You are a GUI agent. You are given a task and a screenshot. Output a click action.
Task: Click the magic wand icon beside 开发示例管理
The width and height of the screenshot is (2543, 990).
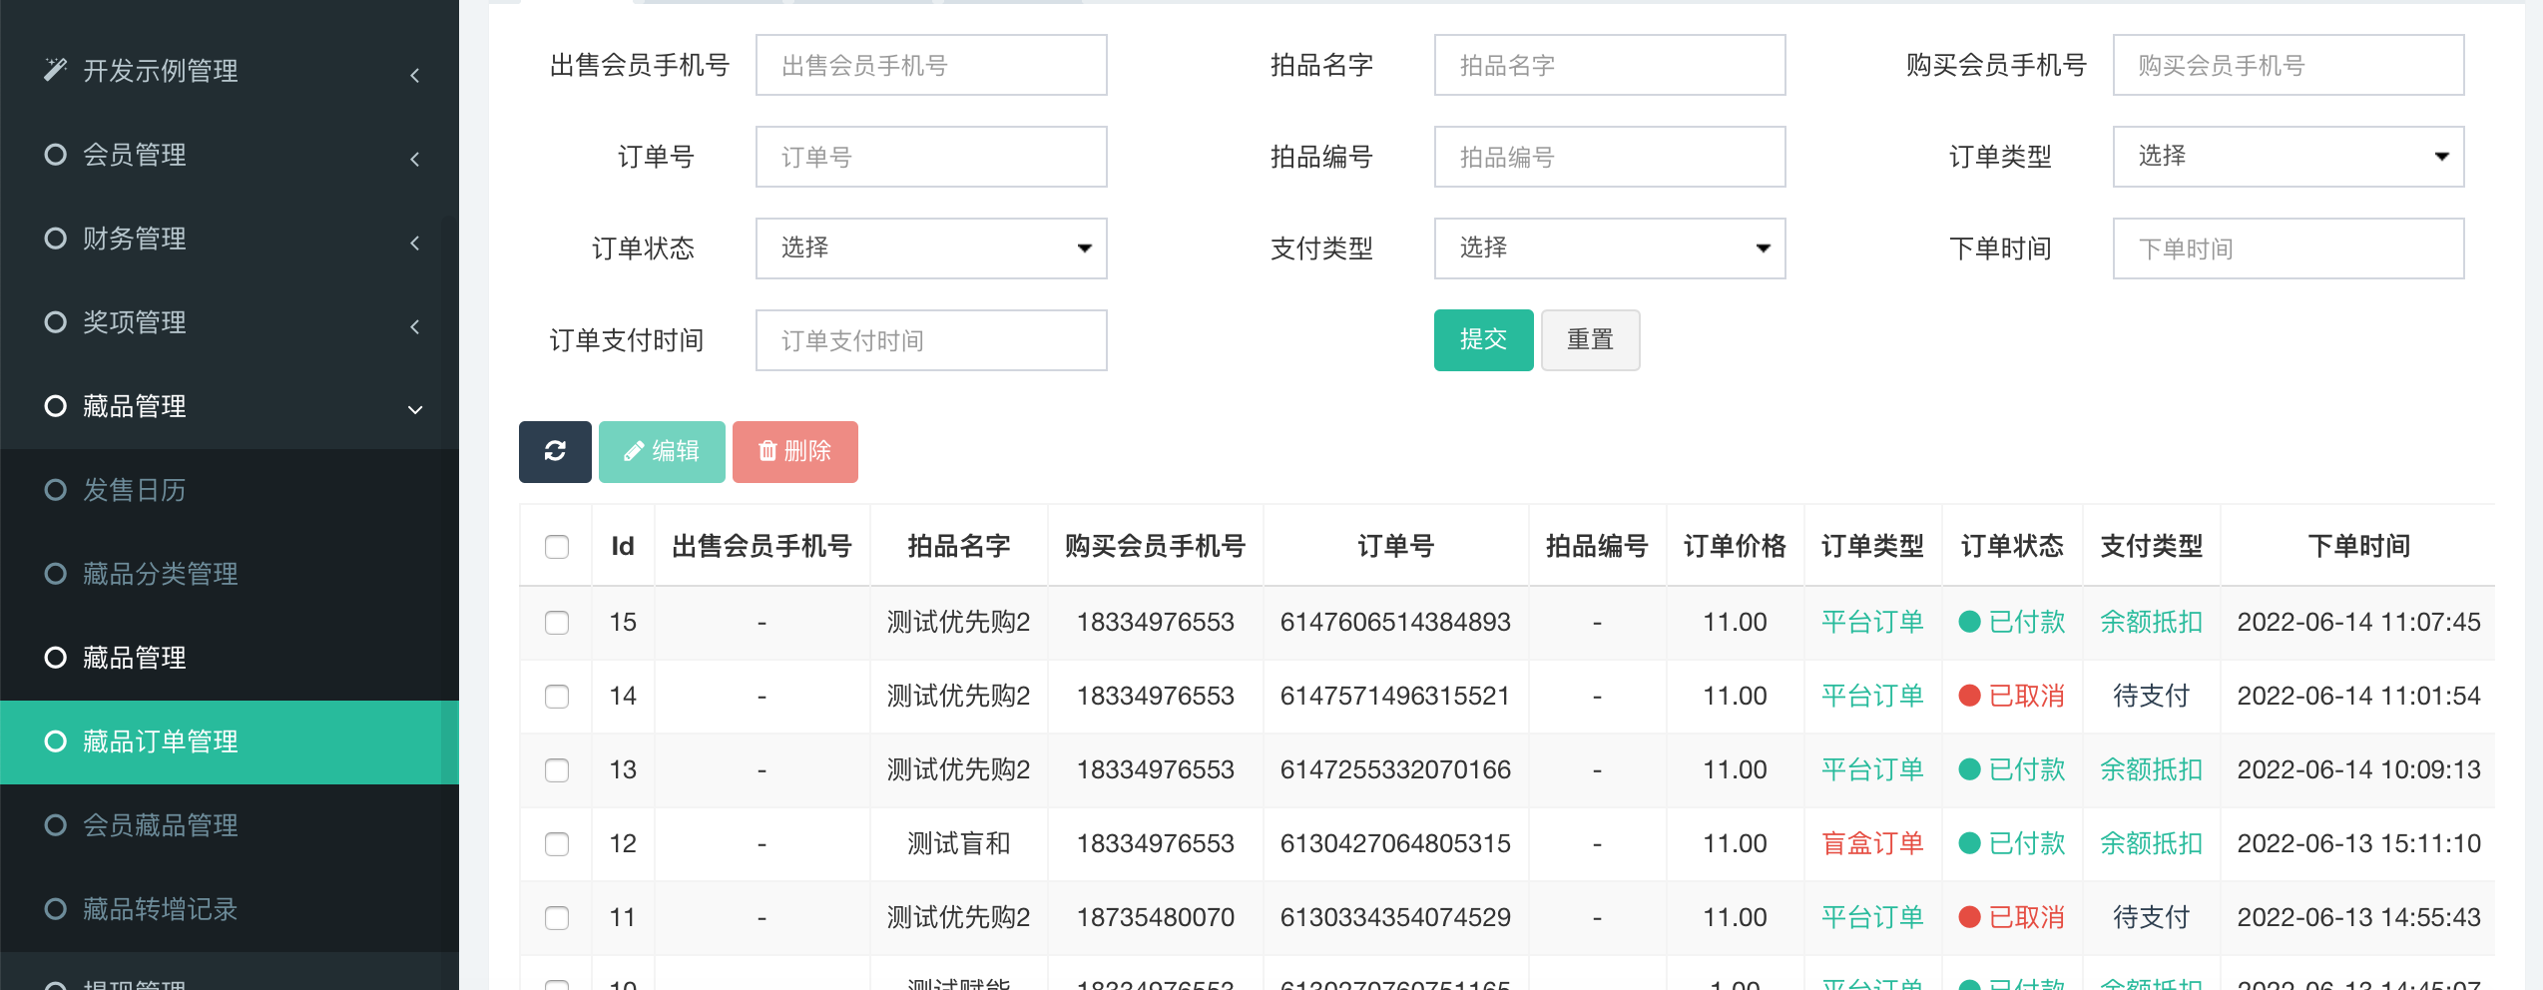(56, 70)
